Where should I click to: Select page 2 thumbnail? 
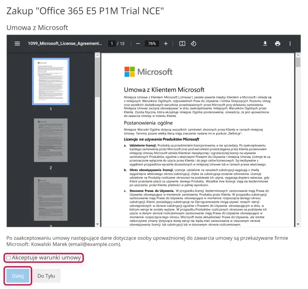[51, 140]
